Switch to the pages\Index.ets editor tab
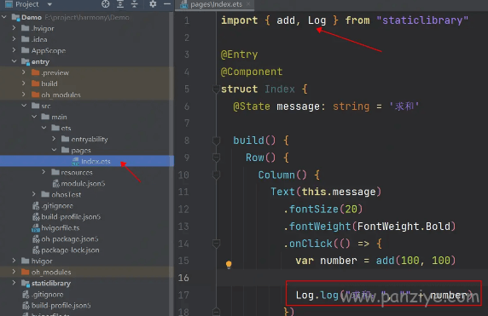Viewport: 488px width, 316px height. point(216,4)
